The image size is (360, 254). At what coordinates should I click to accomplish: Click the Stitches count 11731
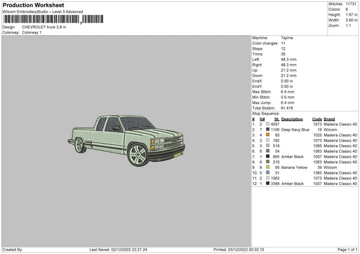click(352, 4)
